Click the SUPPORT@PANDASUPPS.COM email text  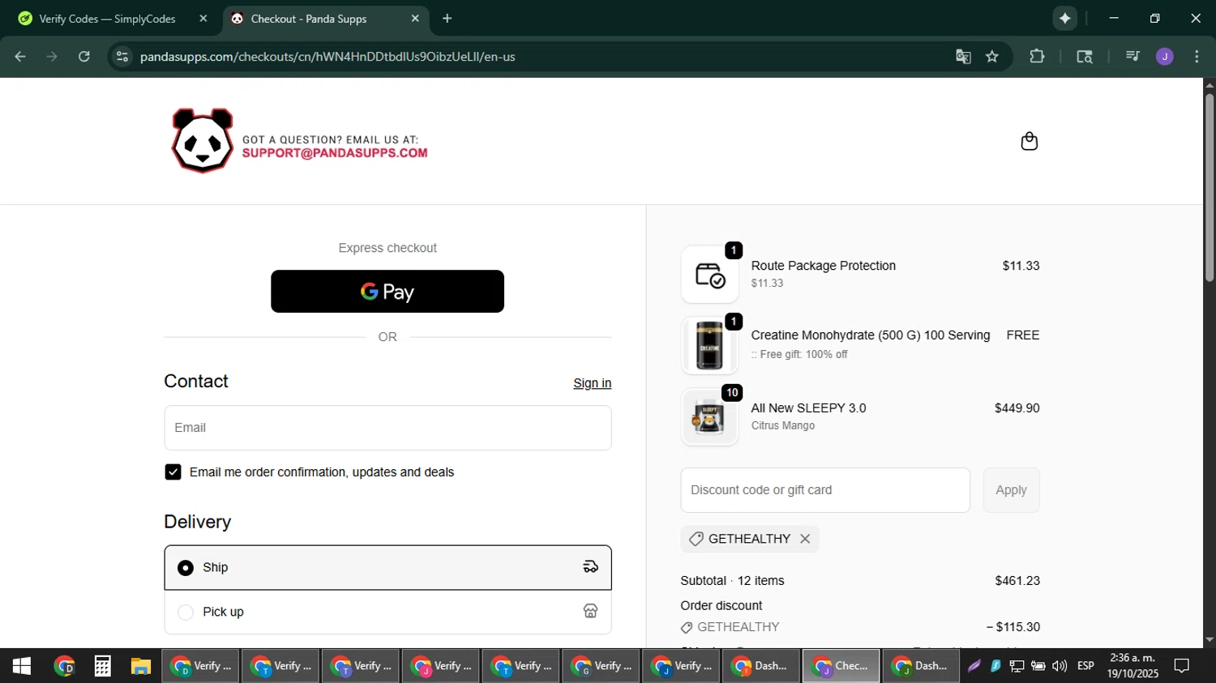(x=335, y=153)
